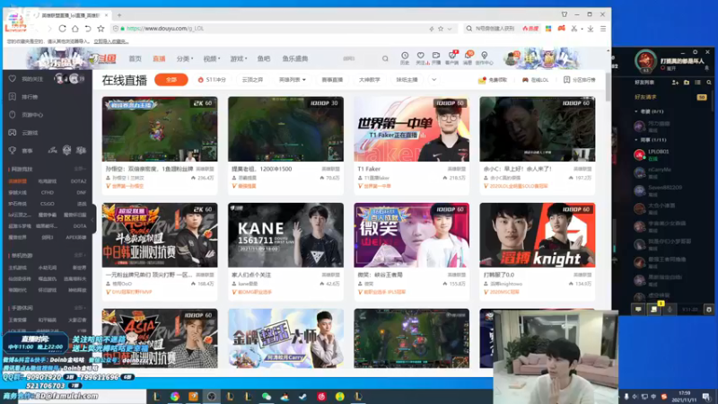Expand the 英雄列表 dropdown filter
Image resolution: width=718 pixels, height=404 pixels.
293,80
